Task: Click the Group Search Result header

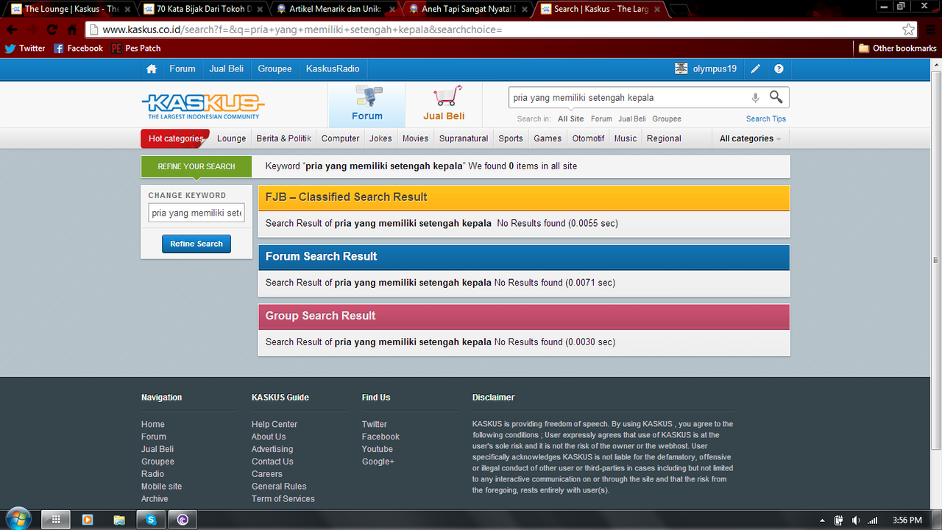Action: coord(523,316)
